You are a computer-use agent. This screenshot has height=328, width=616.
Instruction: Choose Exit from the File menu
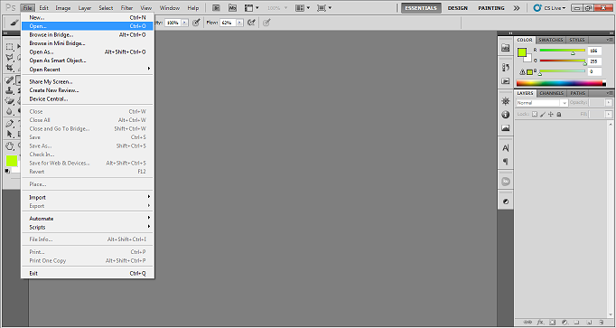88,274
